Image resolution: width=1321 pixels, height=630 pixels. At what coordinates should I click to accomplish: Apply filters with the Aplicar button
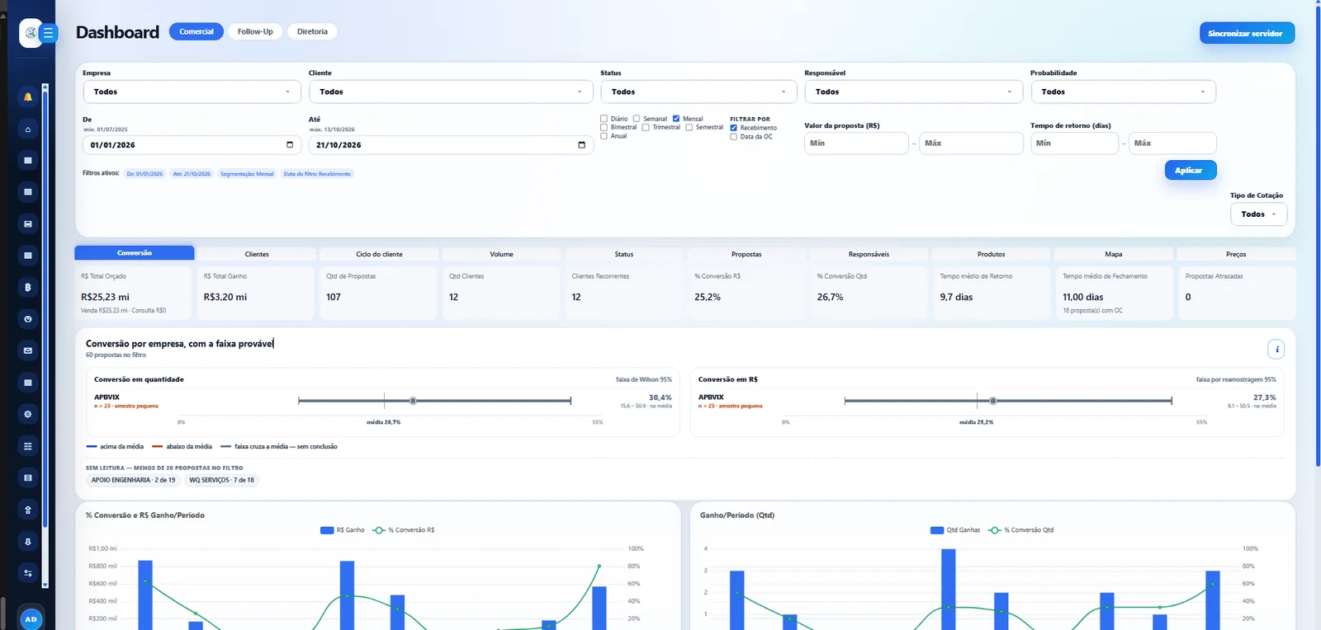click(1189, 170)
